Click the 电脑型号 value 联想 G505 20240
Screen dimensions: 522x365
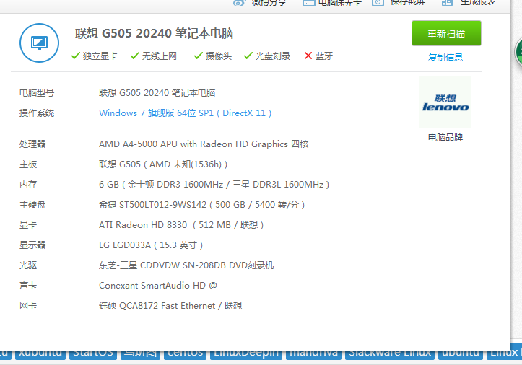tap(157, 92)
